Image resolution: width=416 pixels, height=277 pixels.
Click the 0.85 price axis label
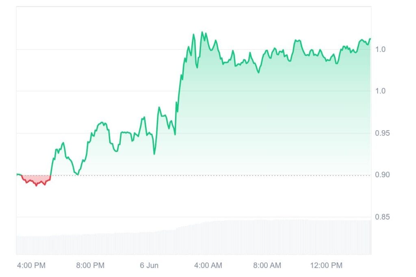click(x=382, y=217)
